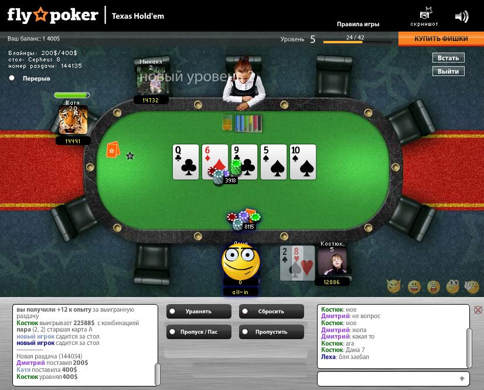Click the КУПИТЬ ФИШКИ buy chips button
484x390 pixels.
pos(441,39)
